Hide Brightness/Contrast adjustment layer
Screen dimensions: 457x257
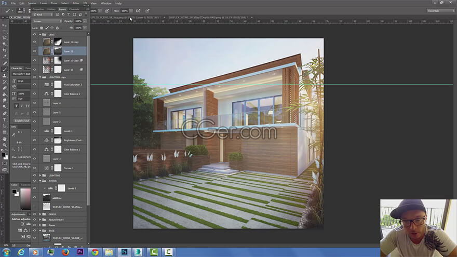(x=34, y=140)
